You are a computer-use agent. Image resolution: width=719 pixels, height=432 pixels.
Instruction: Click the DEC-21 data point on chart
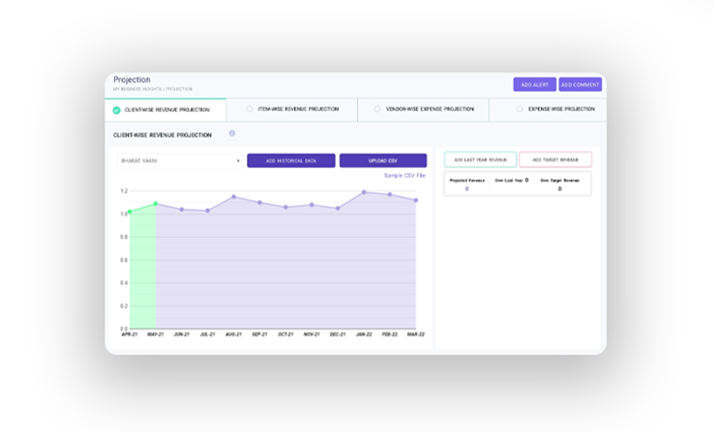(338, 208)
